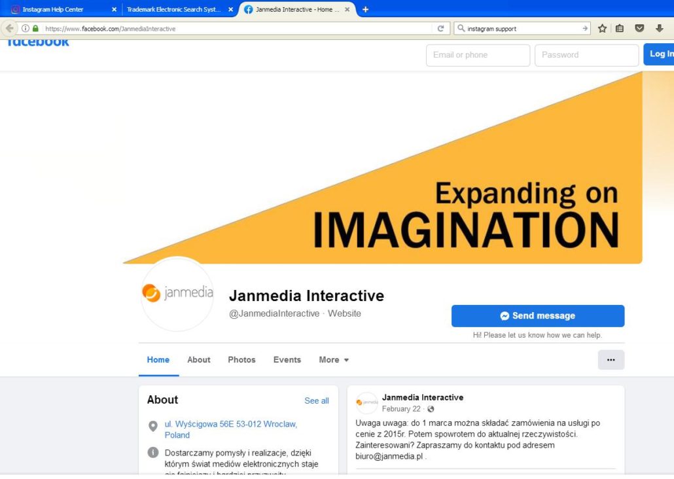Open the Photos page tab
The width and height of the screenshot is (674, 479).
pyautogui.click(x=241, y=360)
